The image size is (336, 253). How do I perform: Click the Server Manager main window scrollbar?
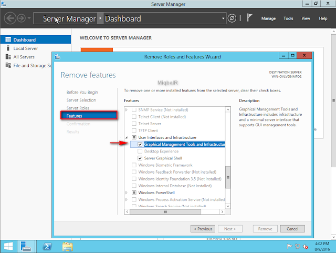coord(334,100)
